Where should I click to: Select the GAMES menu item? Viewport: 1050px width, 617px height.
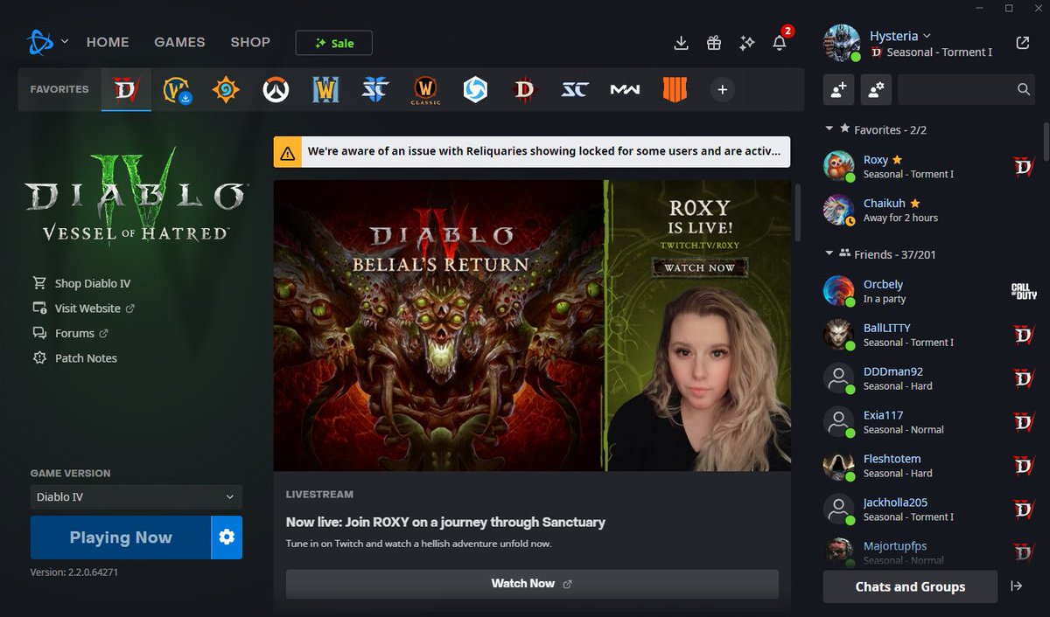179,42
